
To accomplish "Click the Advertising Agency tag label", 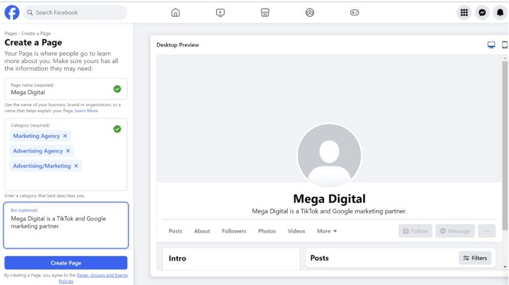I will 38,150.
